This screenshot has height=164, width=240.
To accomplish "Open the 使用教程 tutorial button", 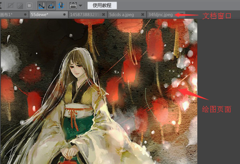I will (102, 5).
